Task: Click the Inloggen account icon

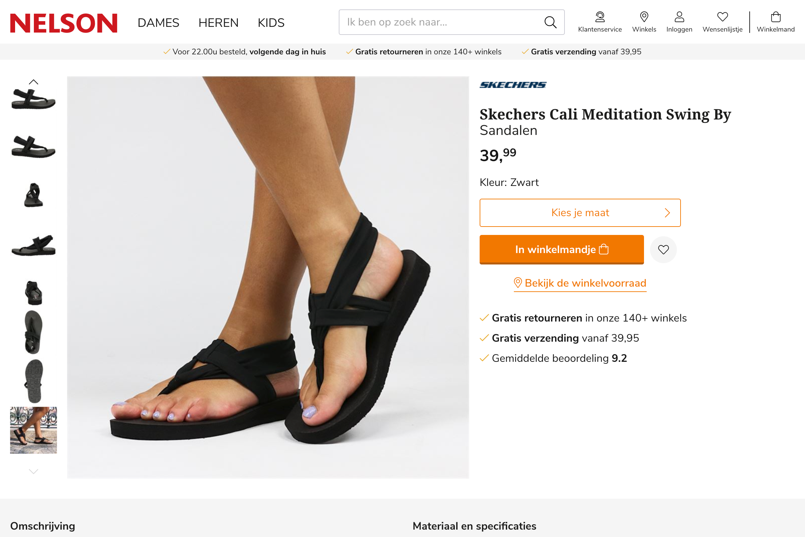Action: tap(679, 17)
